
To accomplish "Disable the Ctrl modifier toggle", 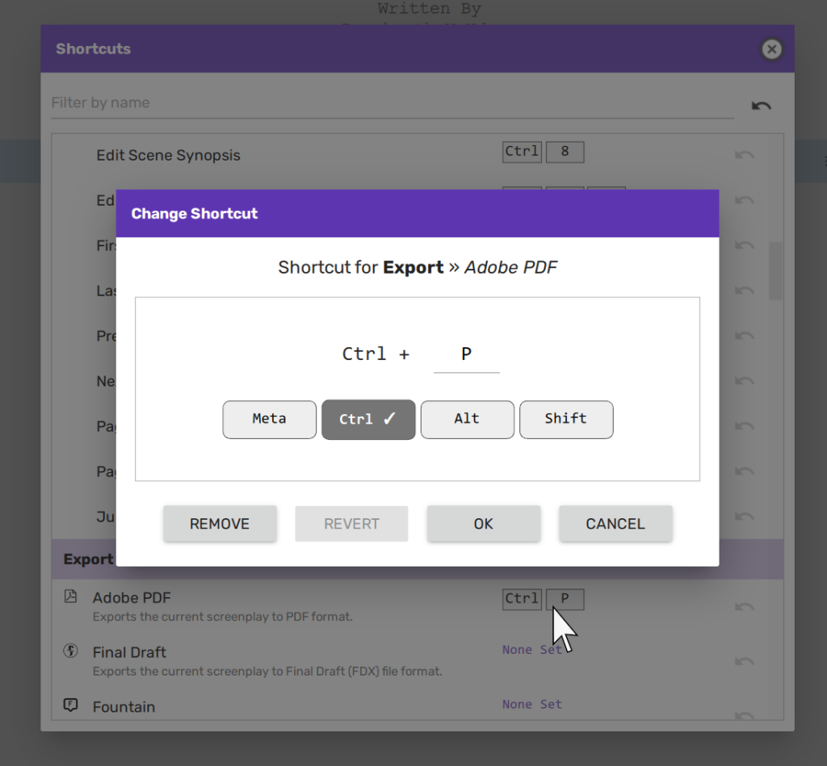I will click(368, 419).
